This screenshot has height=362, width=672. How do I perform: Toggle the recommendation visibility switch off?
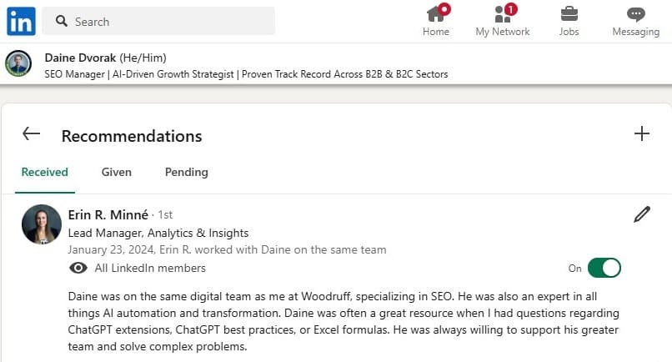(x=604, y=268)
